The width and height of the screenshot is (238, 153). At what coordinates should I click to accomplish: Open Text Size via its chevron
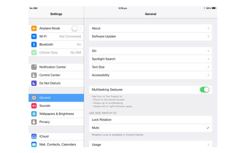pos(208,67)
